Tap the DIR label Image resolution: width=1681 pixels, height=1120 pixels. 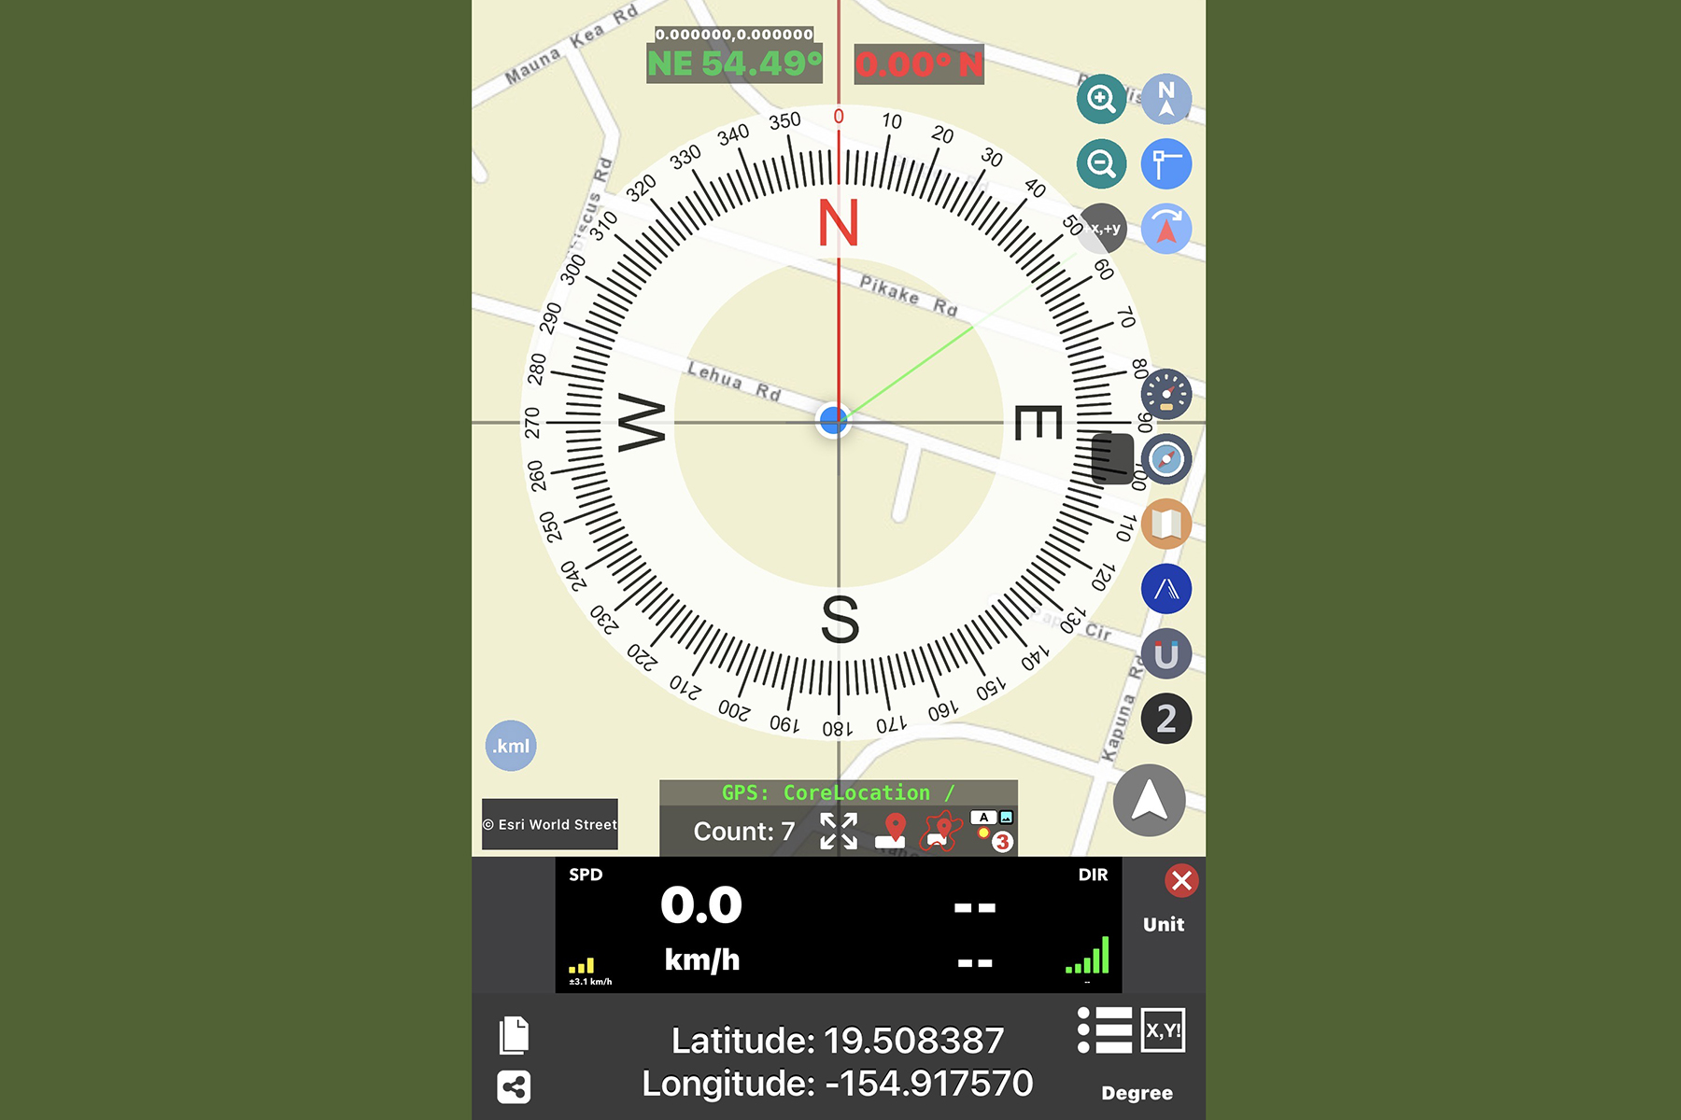(x=1093, y=875)
